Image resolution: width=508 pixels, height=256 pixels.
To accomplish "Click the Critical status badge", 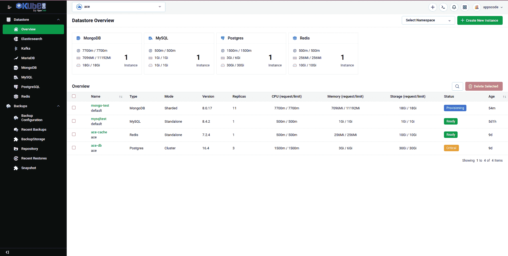I will click(451, 148).
